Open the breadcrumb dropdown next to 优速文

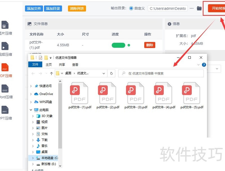pos(103,73)
